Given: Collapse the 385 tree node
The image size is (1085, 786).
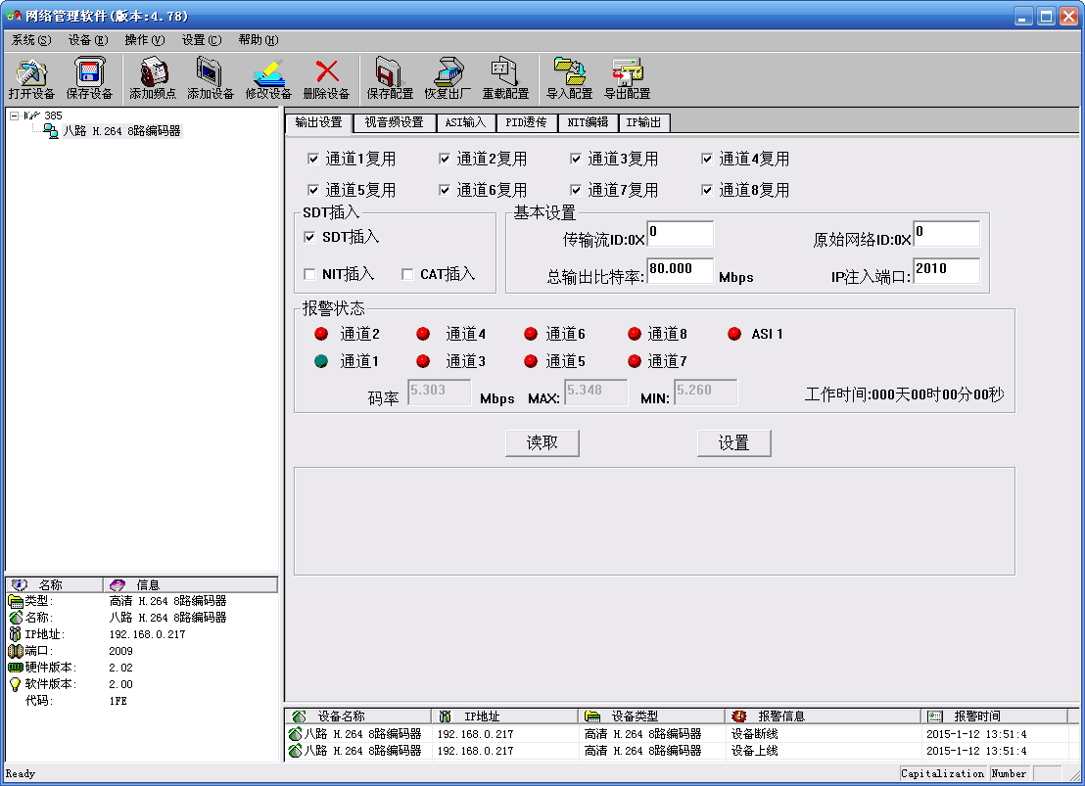Looking at the screenshot, I should pos(14,116).
